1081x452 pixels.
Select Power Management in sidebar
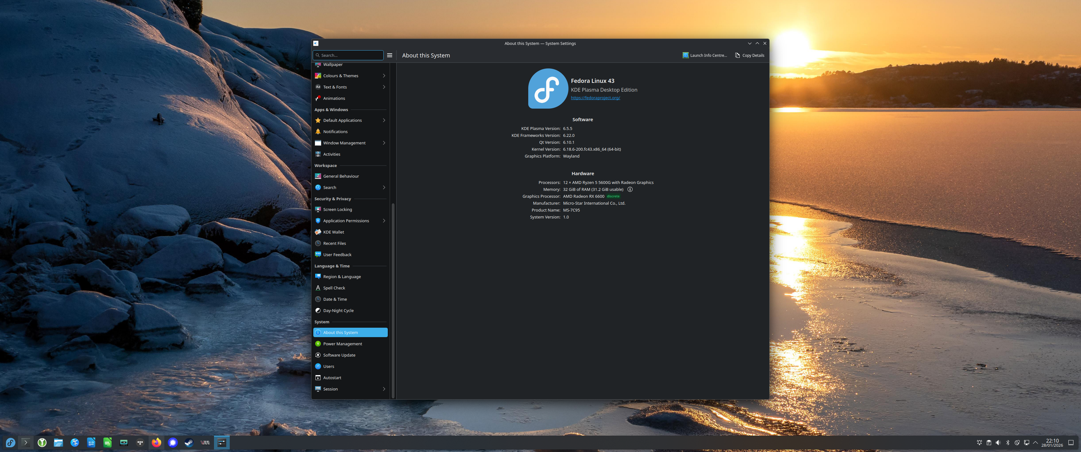coord(342,344)
